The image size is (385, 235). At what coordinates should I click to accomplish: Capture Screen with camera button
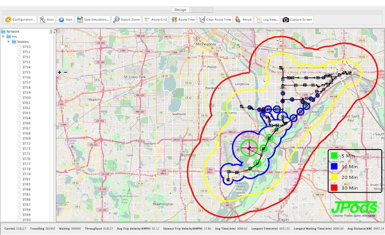point(297,19)
